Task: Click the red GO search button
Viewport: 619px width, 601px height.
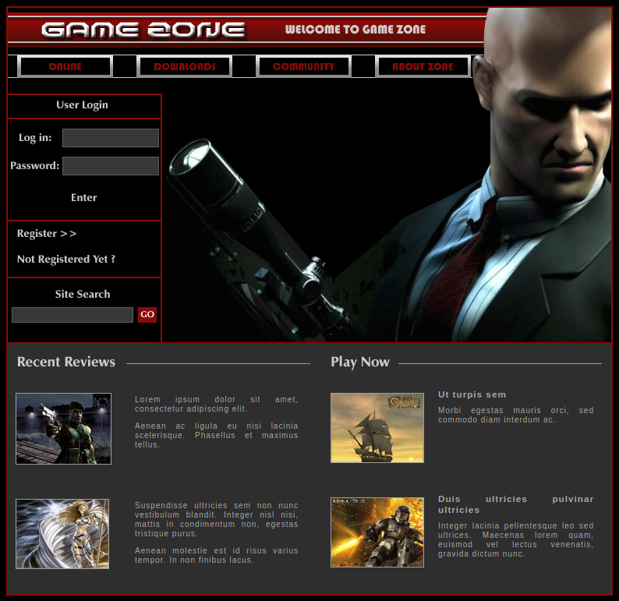Action: click(x=147, y=314)
